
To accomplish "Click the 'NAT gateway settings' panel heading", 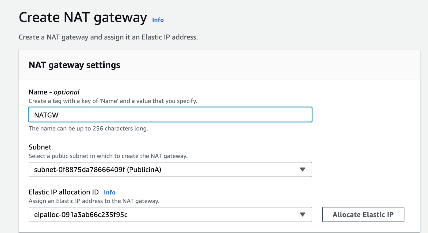I will pyautogui.click(x=74, y=65).
